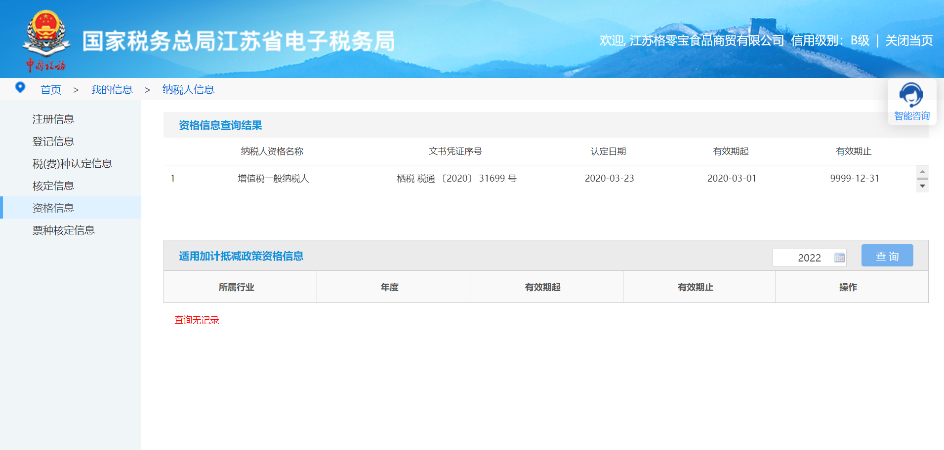944x450 pixels.
Task: Open the calendar icon beside year 2022
Action: [839, 258]
